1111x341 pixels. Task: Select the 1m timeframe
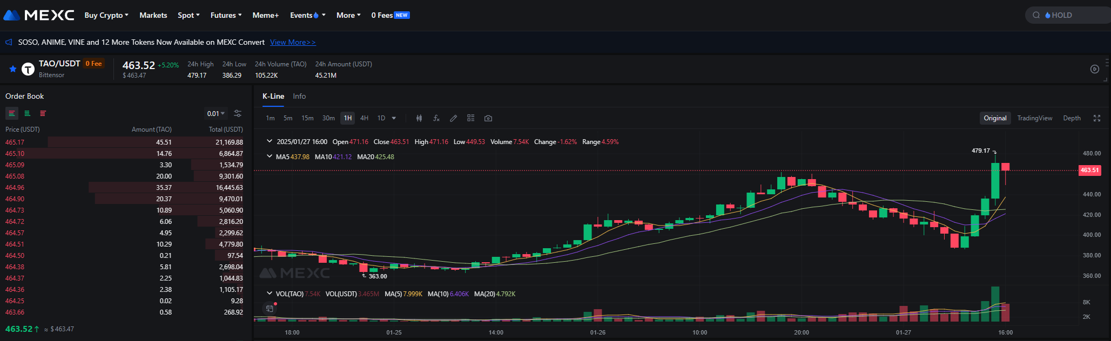tap(271, 118)
